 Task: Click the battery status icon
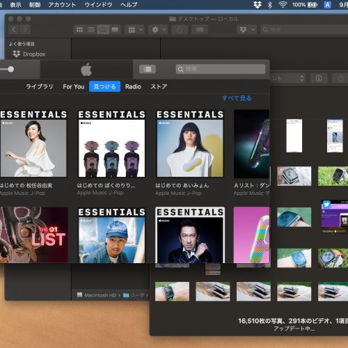pos(313,5)
